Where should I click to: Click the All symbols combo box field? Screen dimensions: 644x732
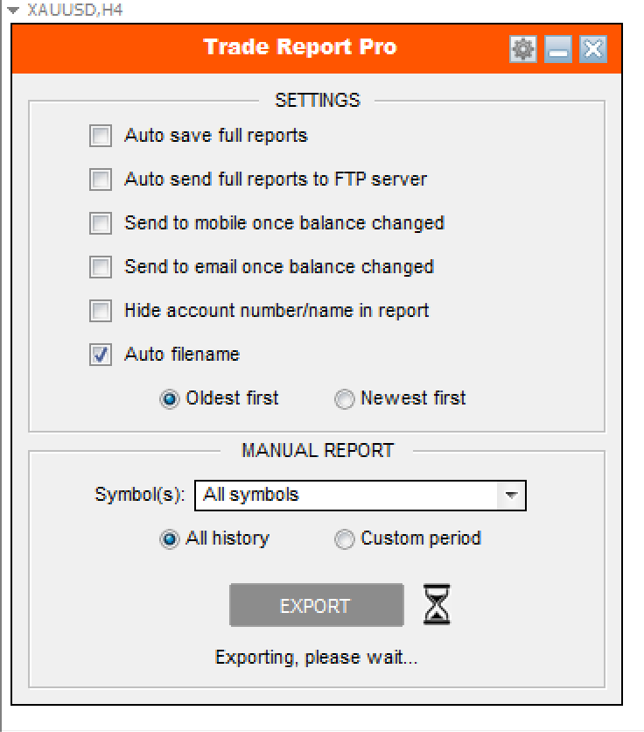pos(346,496)
